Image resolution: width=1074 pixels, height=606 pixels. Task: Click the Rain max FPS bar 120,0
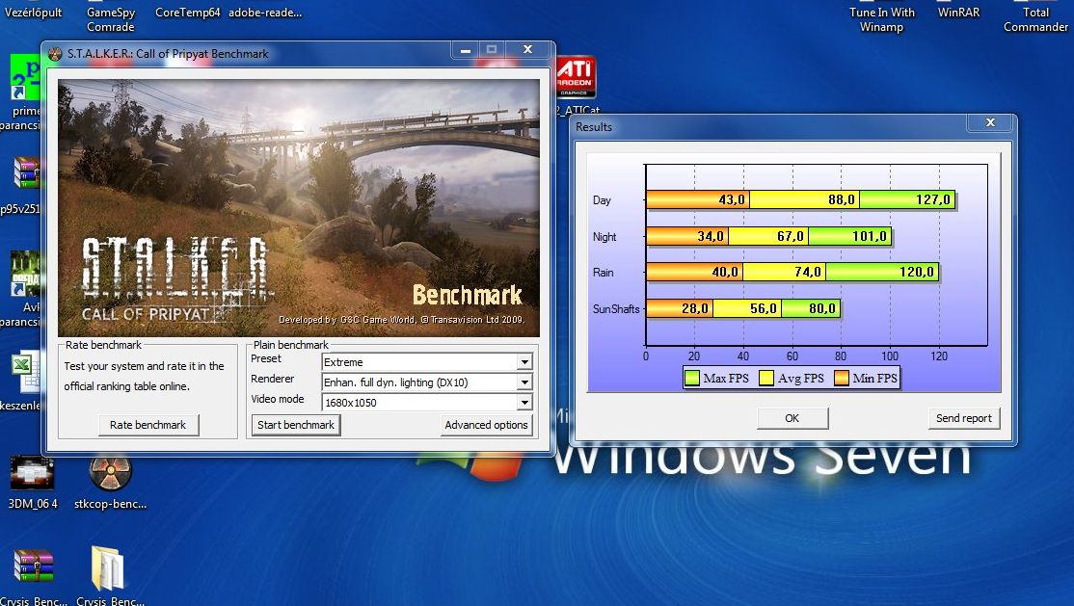882,272
